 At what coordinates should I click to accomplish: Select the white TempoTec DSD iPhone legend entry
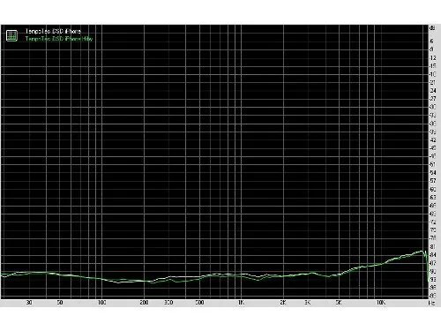pos(53,31)
